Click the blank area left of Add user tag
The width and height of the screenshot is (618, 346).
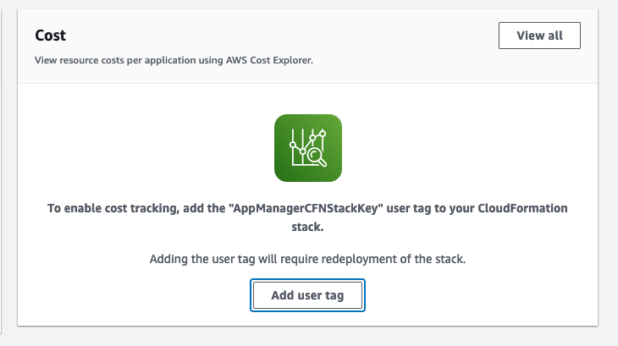click(x=127, y=295)
